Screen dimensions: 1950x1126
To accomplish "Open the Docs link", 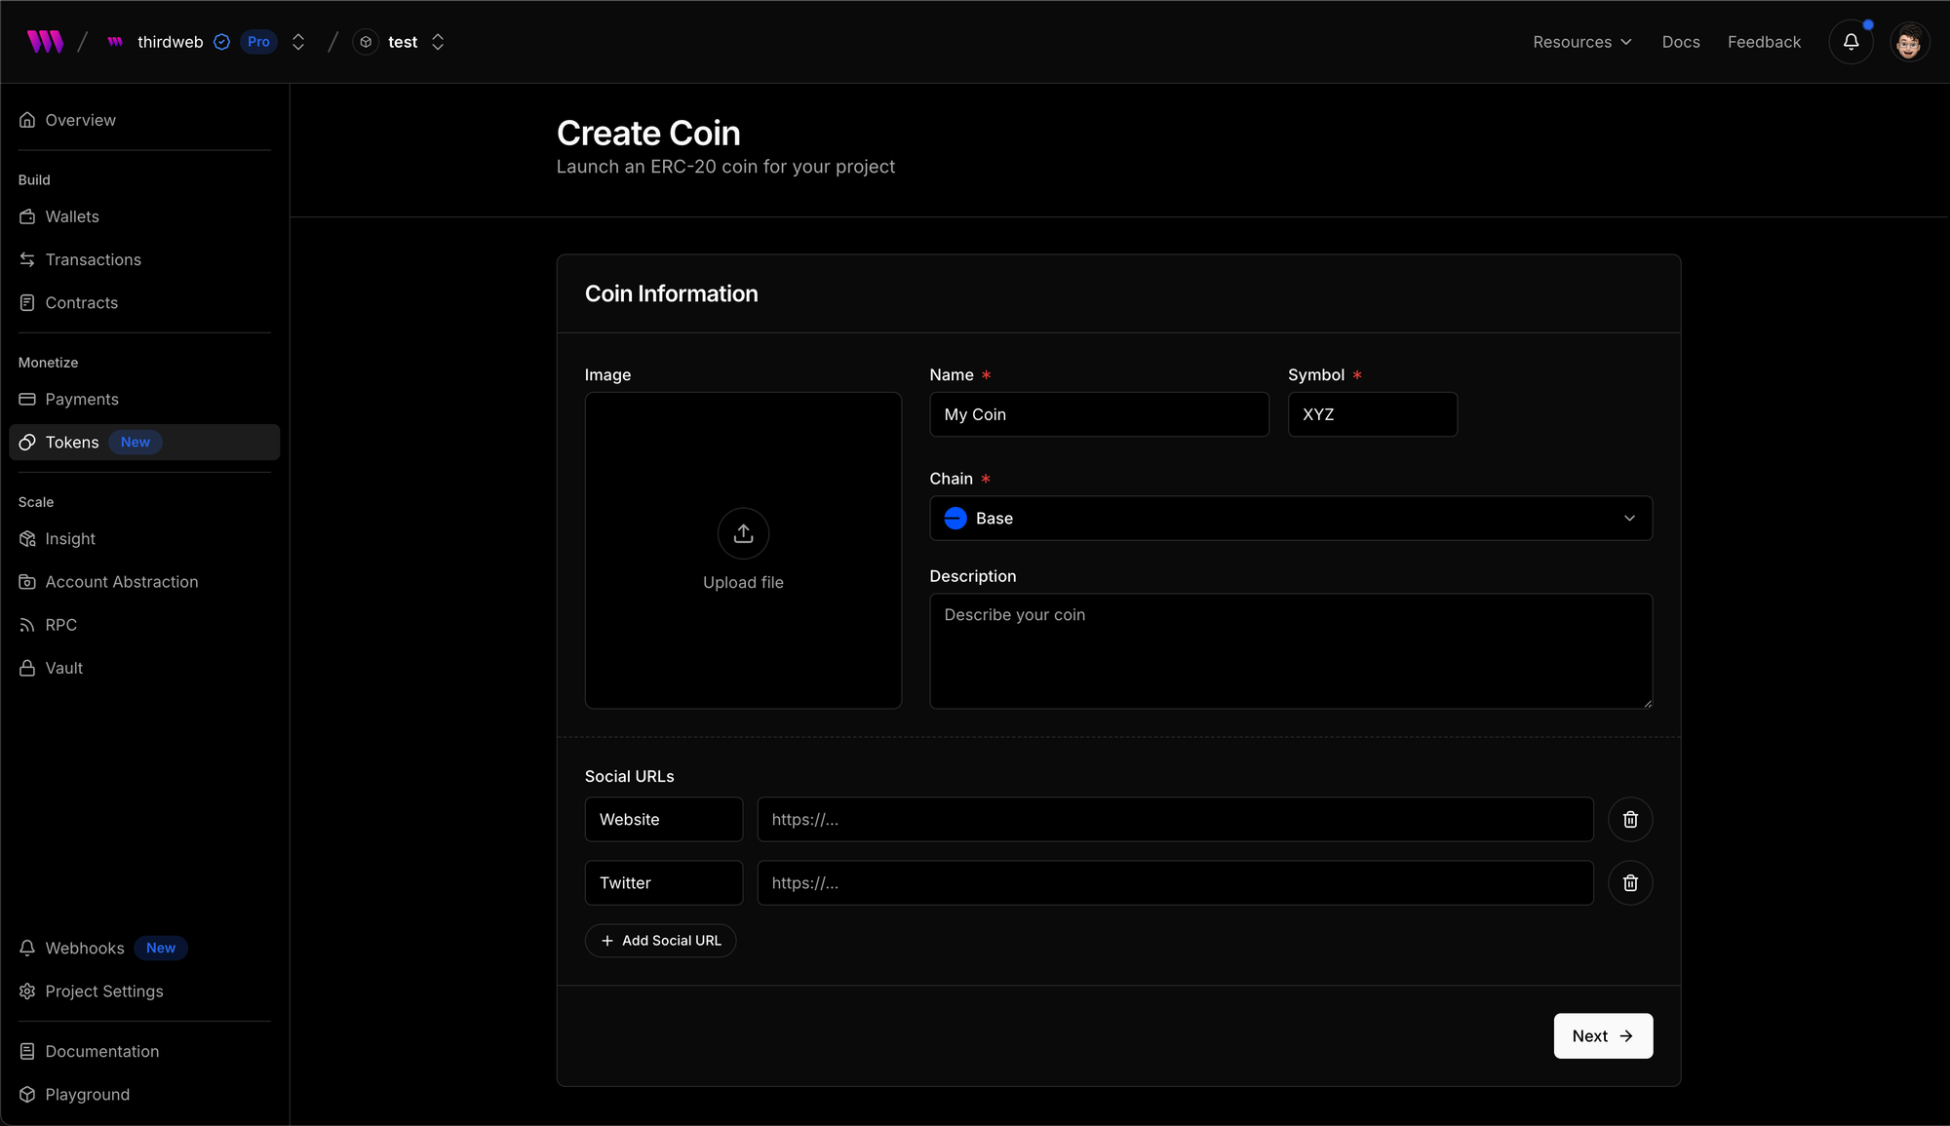I will tap(1680, 42).
